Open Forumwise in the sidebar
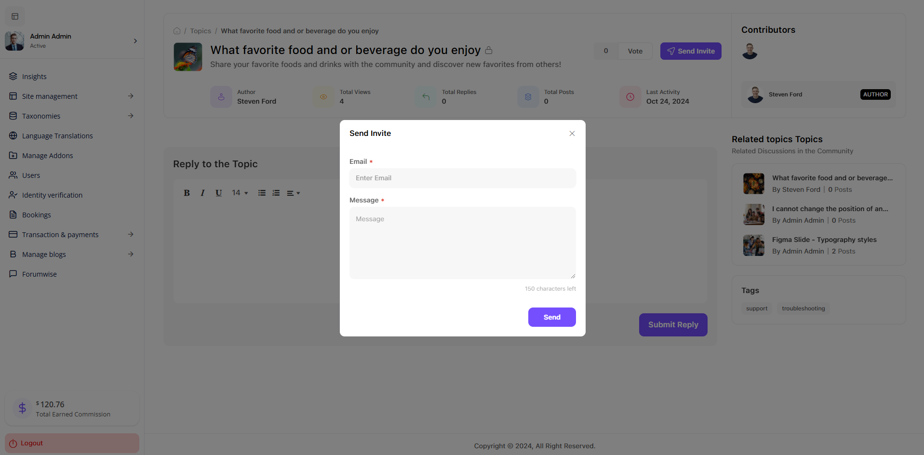The height and width of the screenshot is (455, 924). (39, 274)
